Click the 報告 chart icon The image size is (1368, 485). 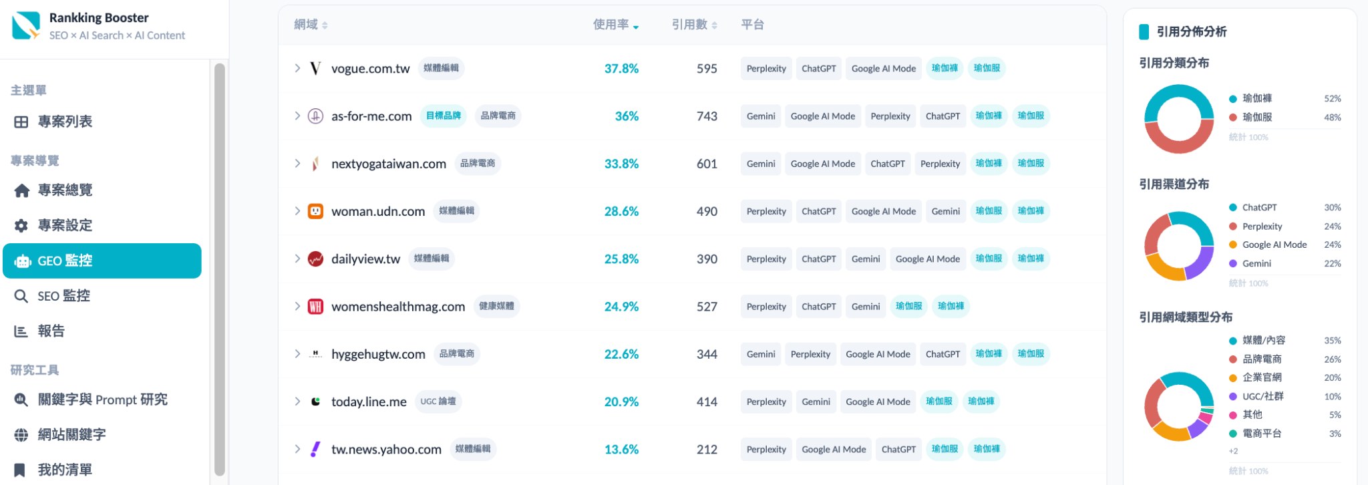[21, 331]
